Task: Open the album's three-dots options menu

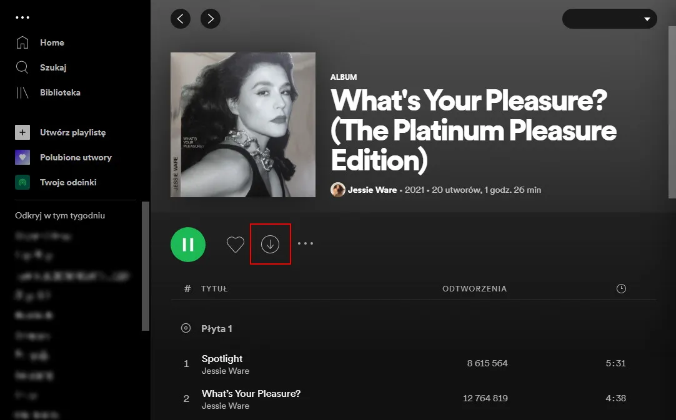Action: (x=306, y=245)
